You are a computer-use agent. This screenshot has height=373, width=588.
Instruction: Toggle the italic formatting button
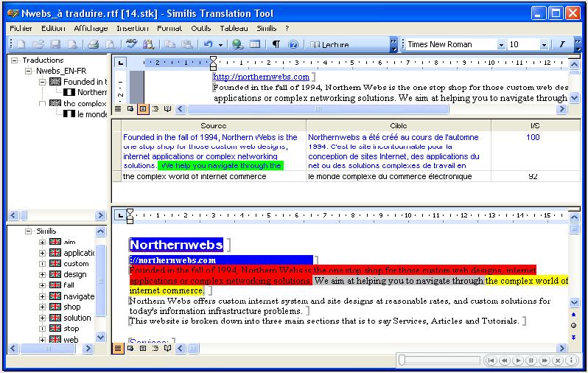click(x=561, y=44)
